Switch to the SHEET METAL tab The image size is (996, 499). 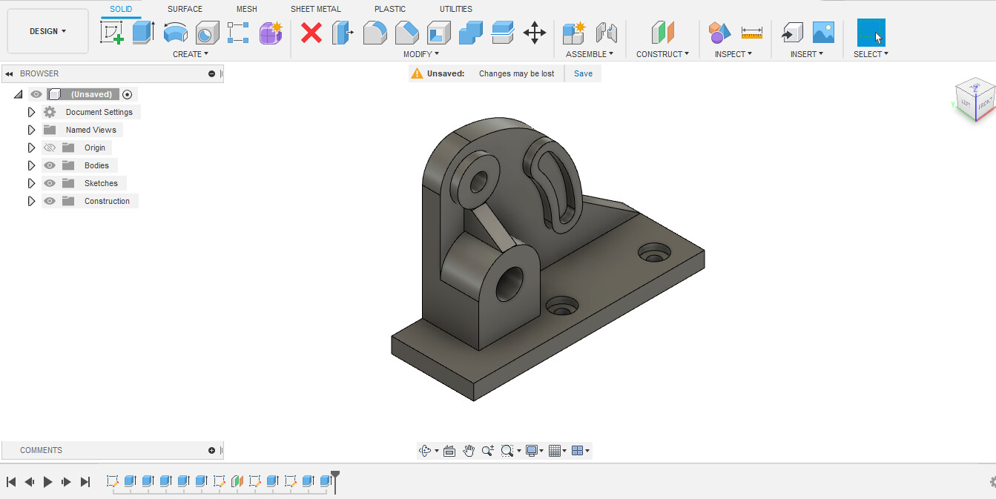[x=316, y=9]
